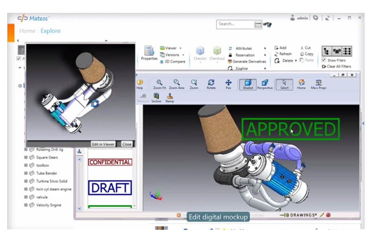Open the Viewer dropdown arrow

point(180,48)
